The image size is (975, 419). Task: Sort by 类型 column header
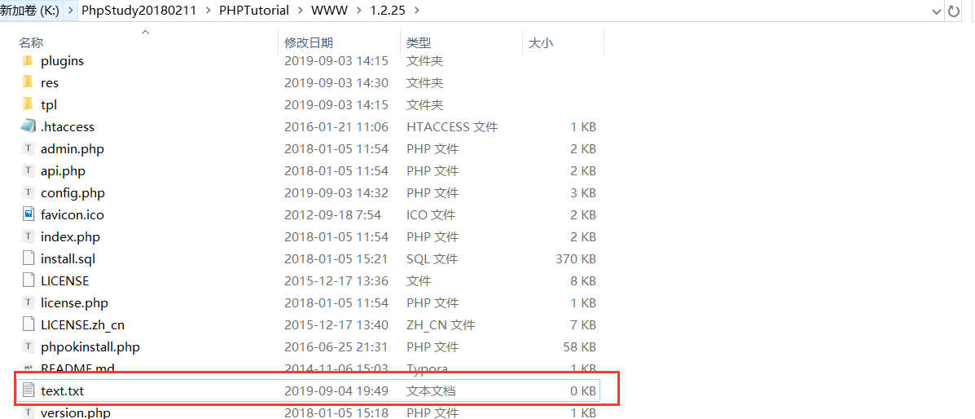pos(419,42)
